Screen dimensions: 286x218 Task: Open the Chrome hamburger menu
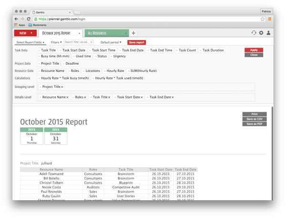[x=270, y=19]
